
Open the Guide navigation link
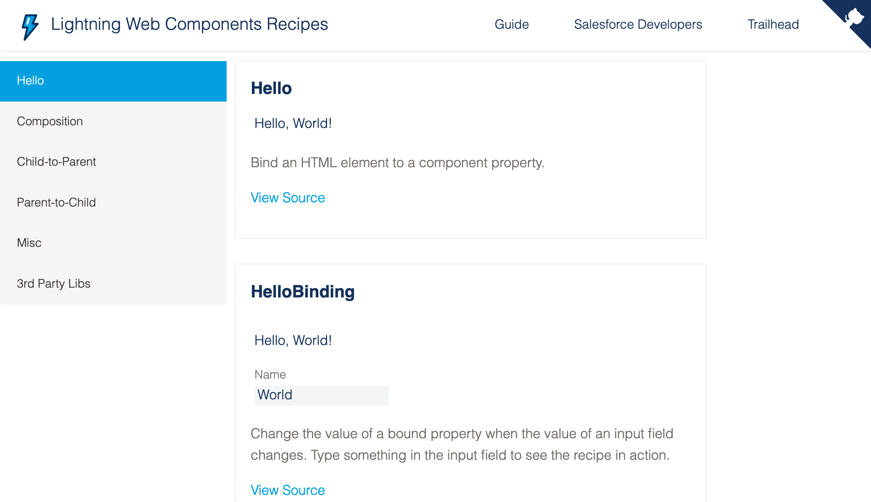pyautogui.click(x=512, y=24)
